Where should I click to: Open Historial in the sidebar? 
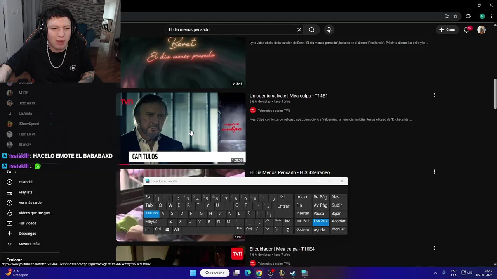[x=26, y=182]
